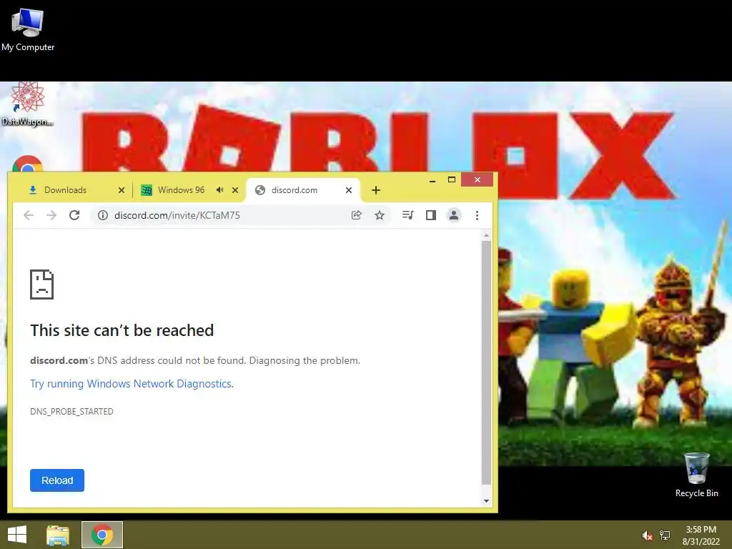Click Try running Windows Network Diagnostics link

(132, 384)
